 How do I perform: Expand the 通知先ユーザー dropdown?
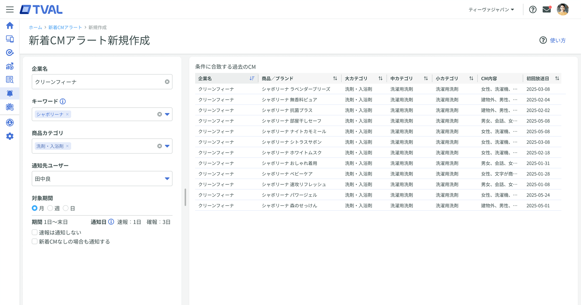click(x=167, y=179)
